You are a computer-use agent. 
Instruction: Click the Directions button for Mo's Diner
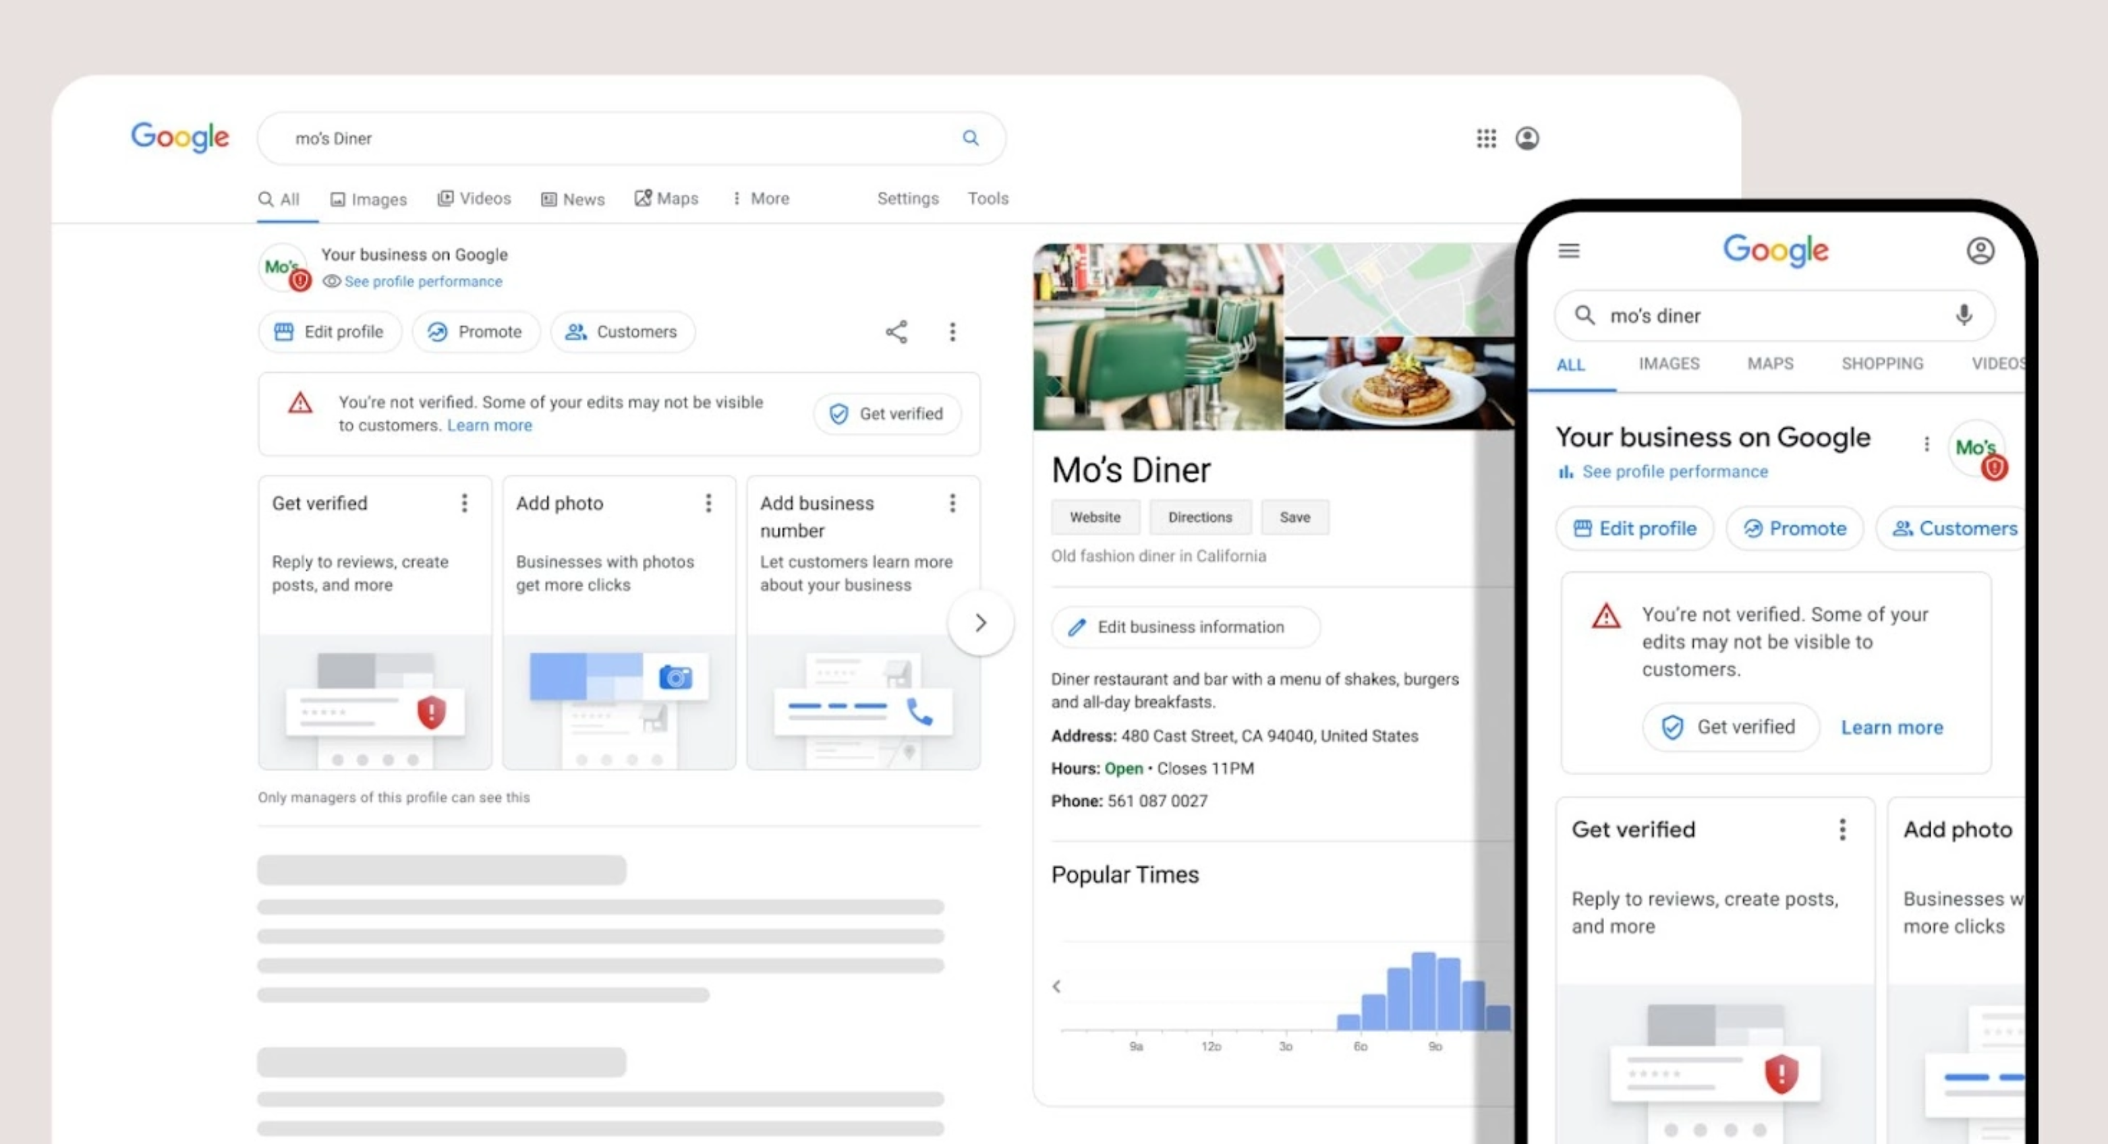point(1199,517)
